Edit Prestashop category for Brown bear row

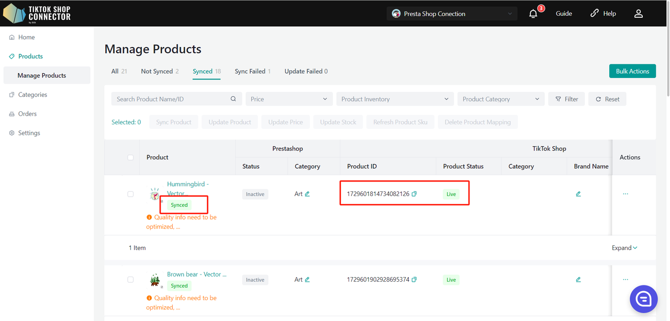click(307, 280)
